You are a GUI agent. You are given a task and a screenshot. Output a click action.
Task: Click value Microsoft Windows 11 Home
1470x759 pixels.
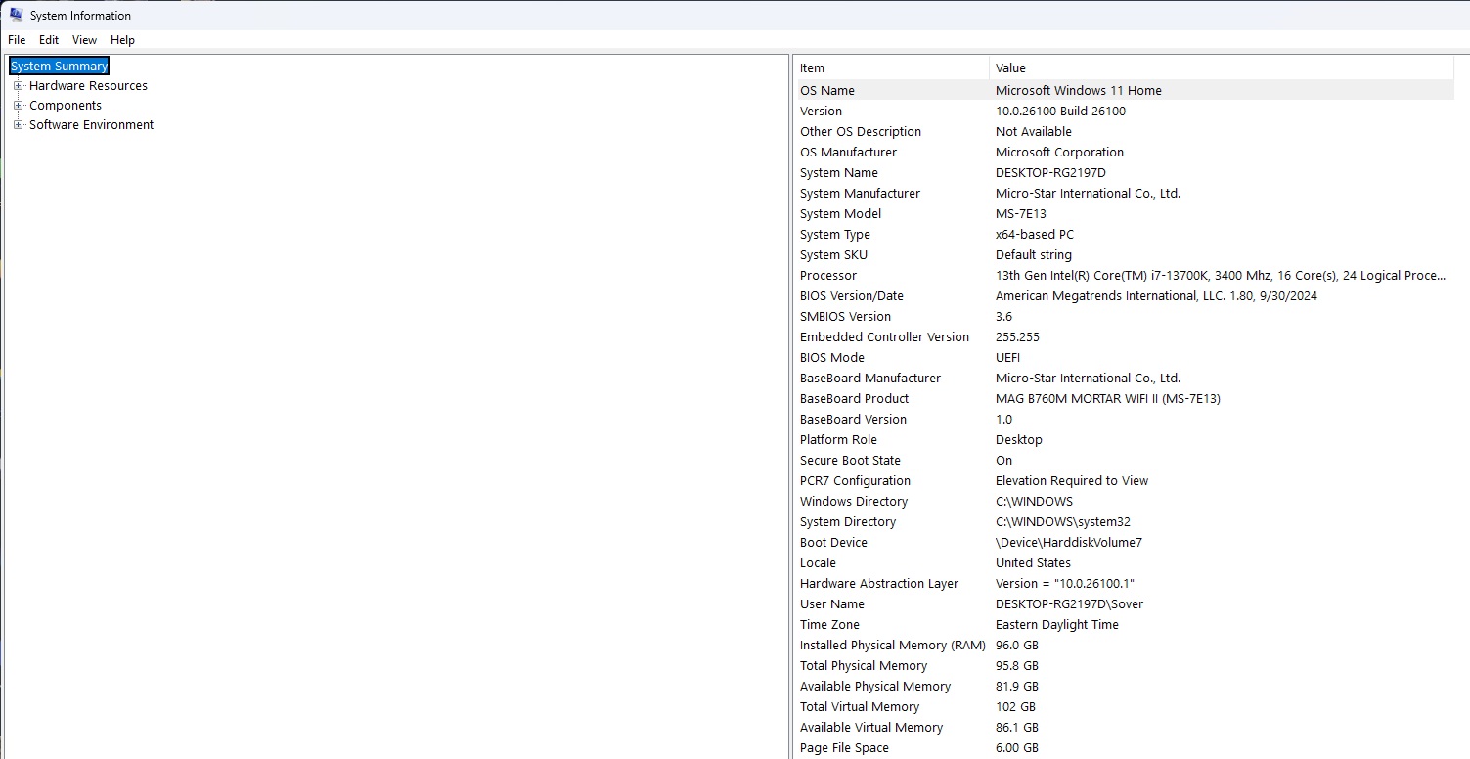[1079, 90]
